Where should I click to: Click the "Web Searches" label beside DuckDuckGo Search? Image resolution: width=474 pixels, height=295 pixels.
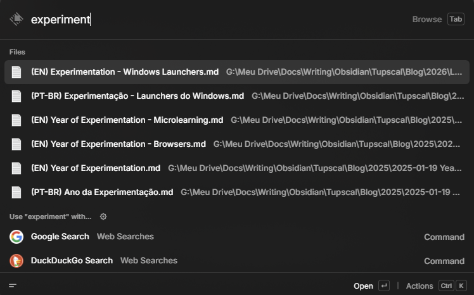coord(149,261)
